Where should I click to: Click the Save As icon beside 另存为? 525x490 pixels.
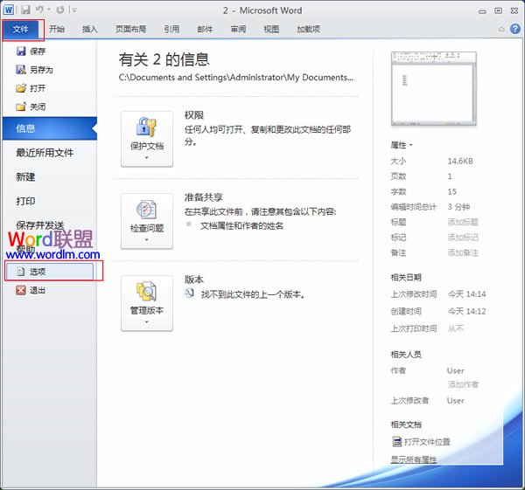coord(21,70)
